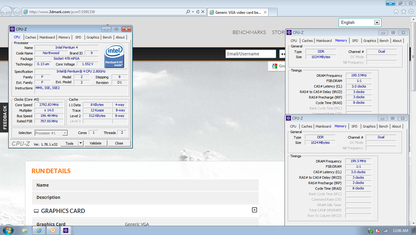This screenshot has height=235, width=416.
Task: Open SPD tab in processor CPU-Z window
Action: (x=78, y=37)
